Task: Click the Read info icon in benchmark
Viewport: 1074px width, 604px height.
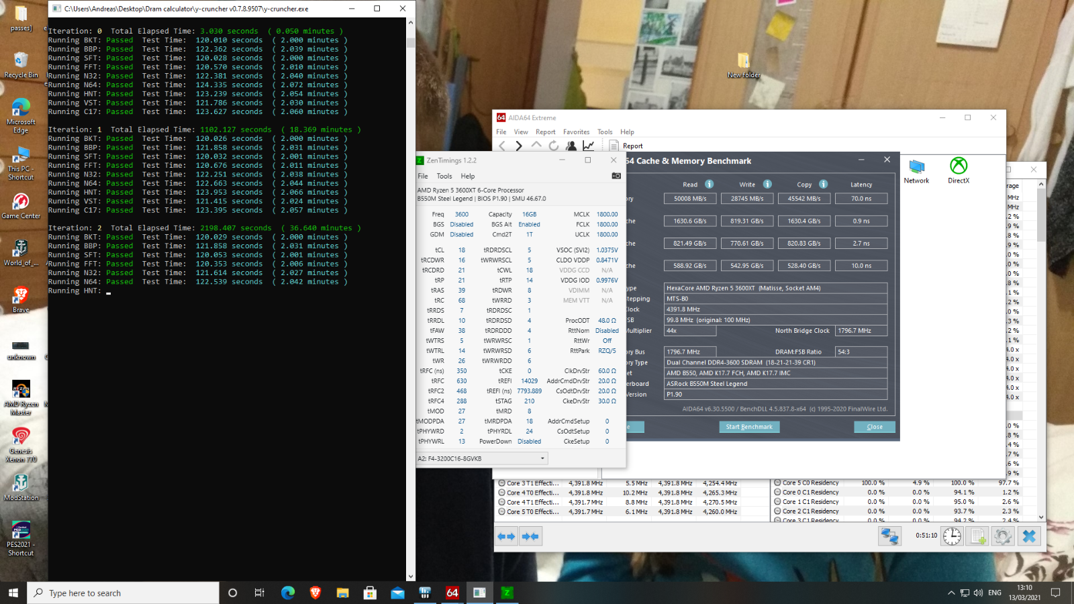Action: (709, 184)
